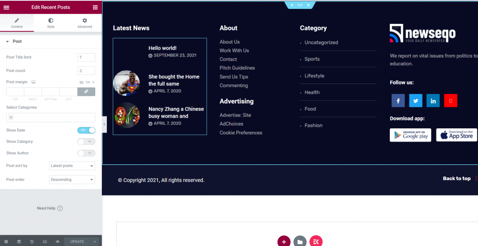This screenshot has height=246, width=478.
Task: Open Nancy Zhang a Chinese post title
Action: (176, 112)
